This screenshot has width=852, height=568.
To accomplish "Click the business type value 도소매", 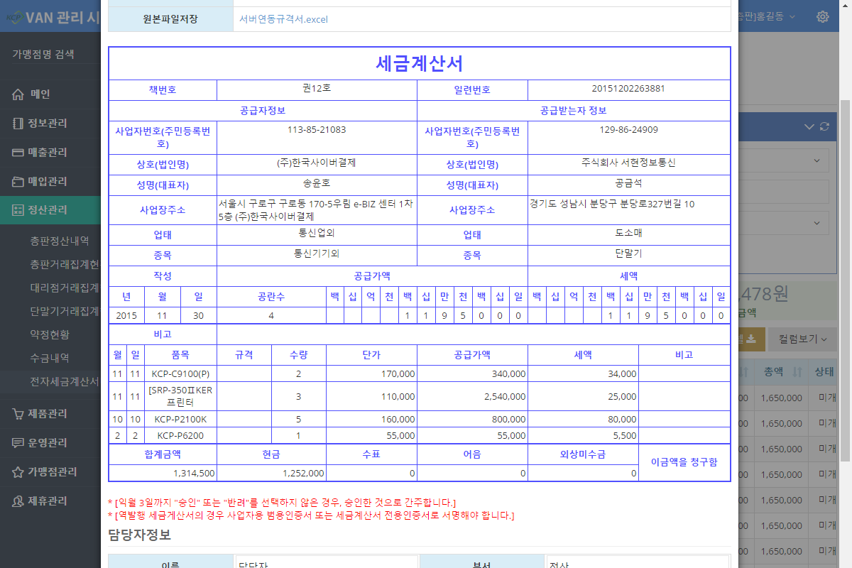I will click(628, 233).
